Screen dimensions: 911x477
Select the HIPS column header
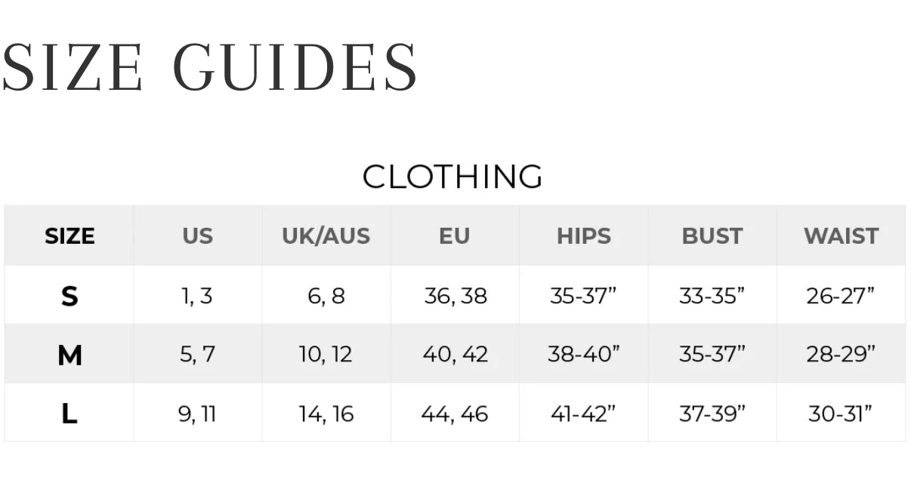[x=583, y=236]
